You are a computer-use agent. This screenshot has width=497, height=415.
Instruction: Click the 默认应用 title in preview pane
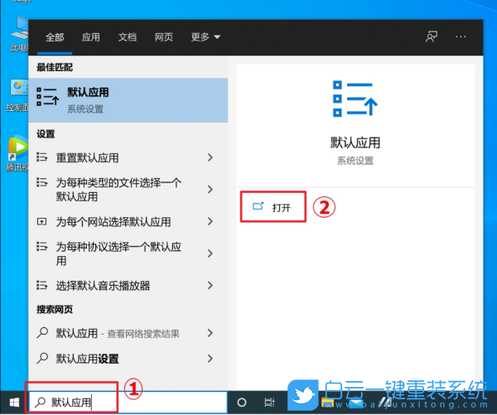[355, 142]
